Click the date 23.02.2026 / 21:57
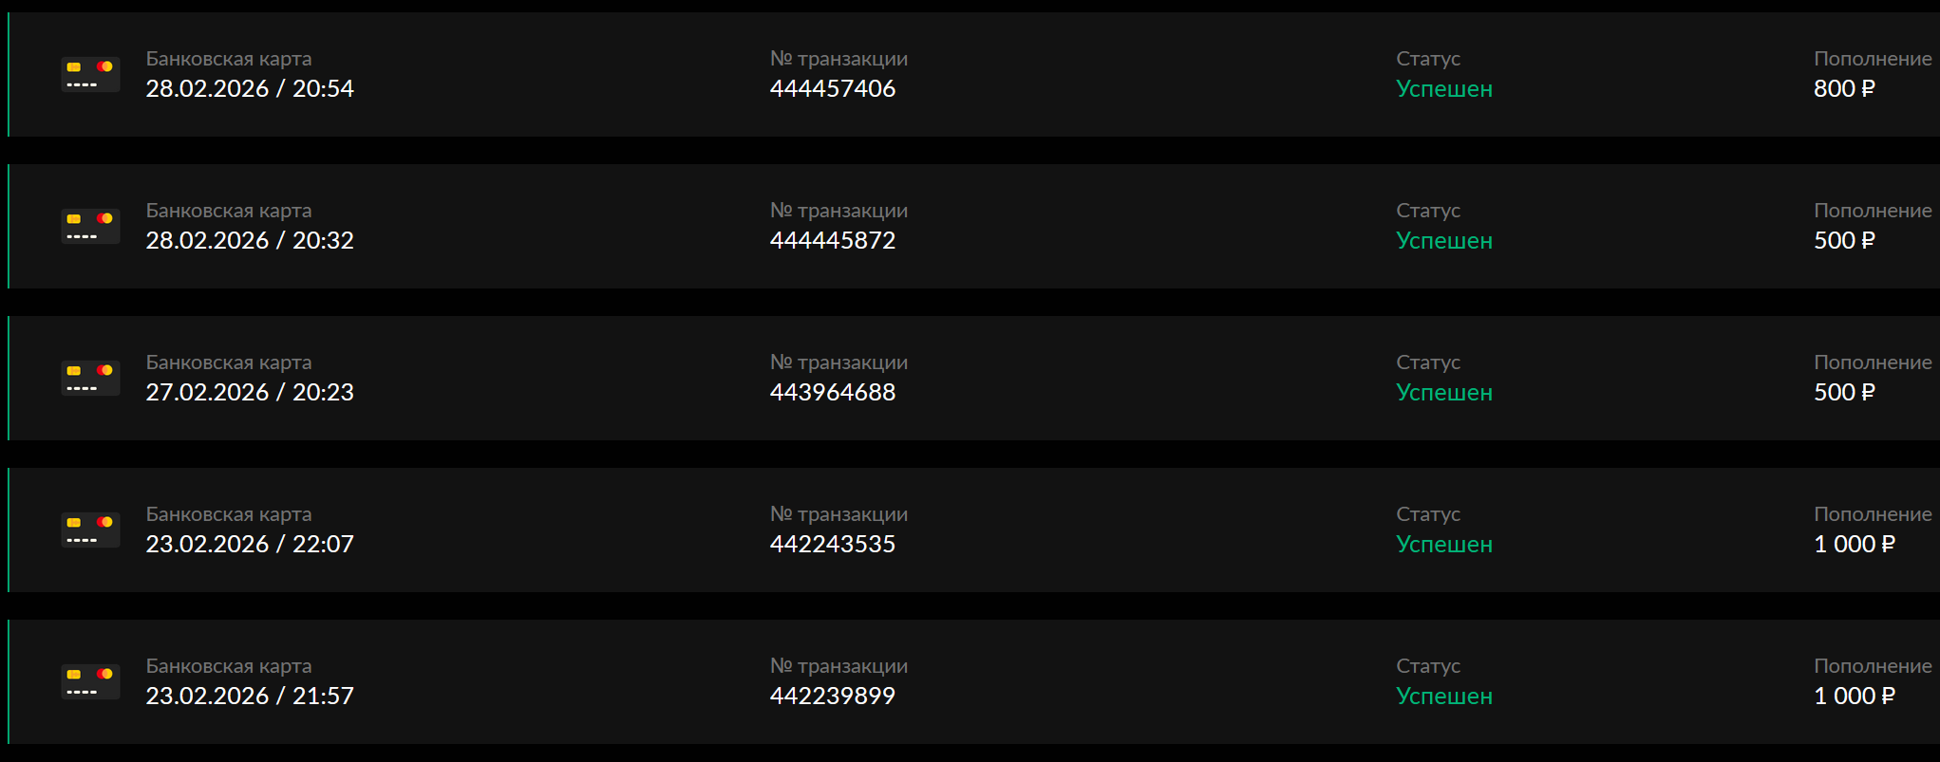This screenshot has height=762, width=1940. click(249, 696)
